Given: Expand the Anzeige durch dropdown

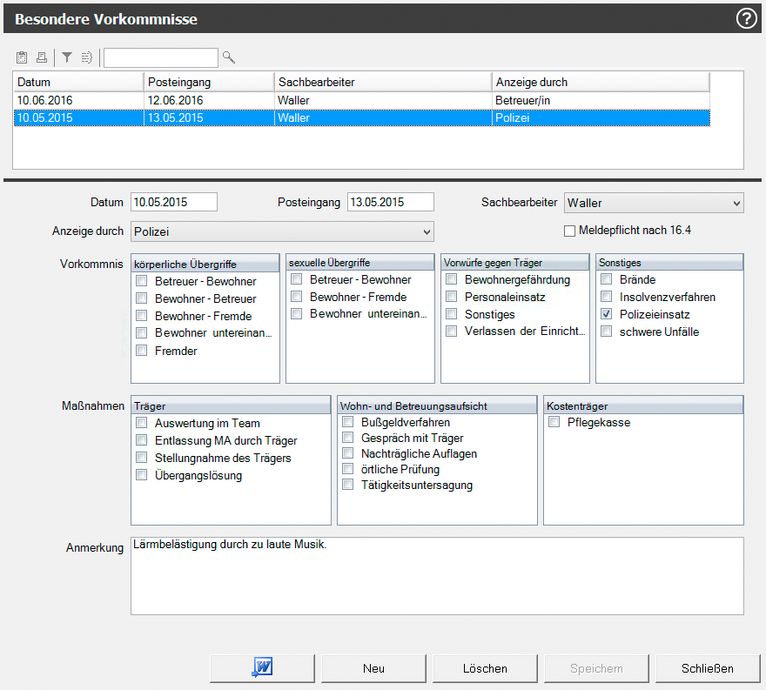Looking at the screenshot, I should click(426, 231).
